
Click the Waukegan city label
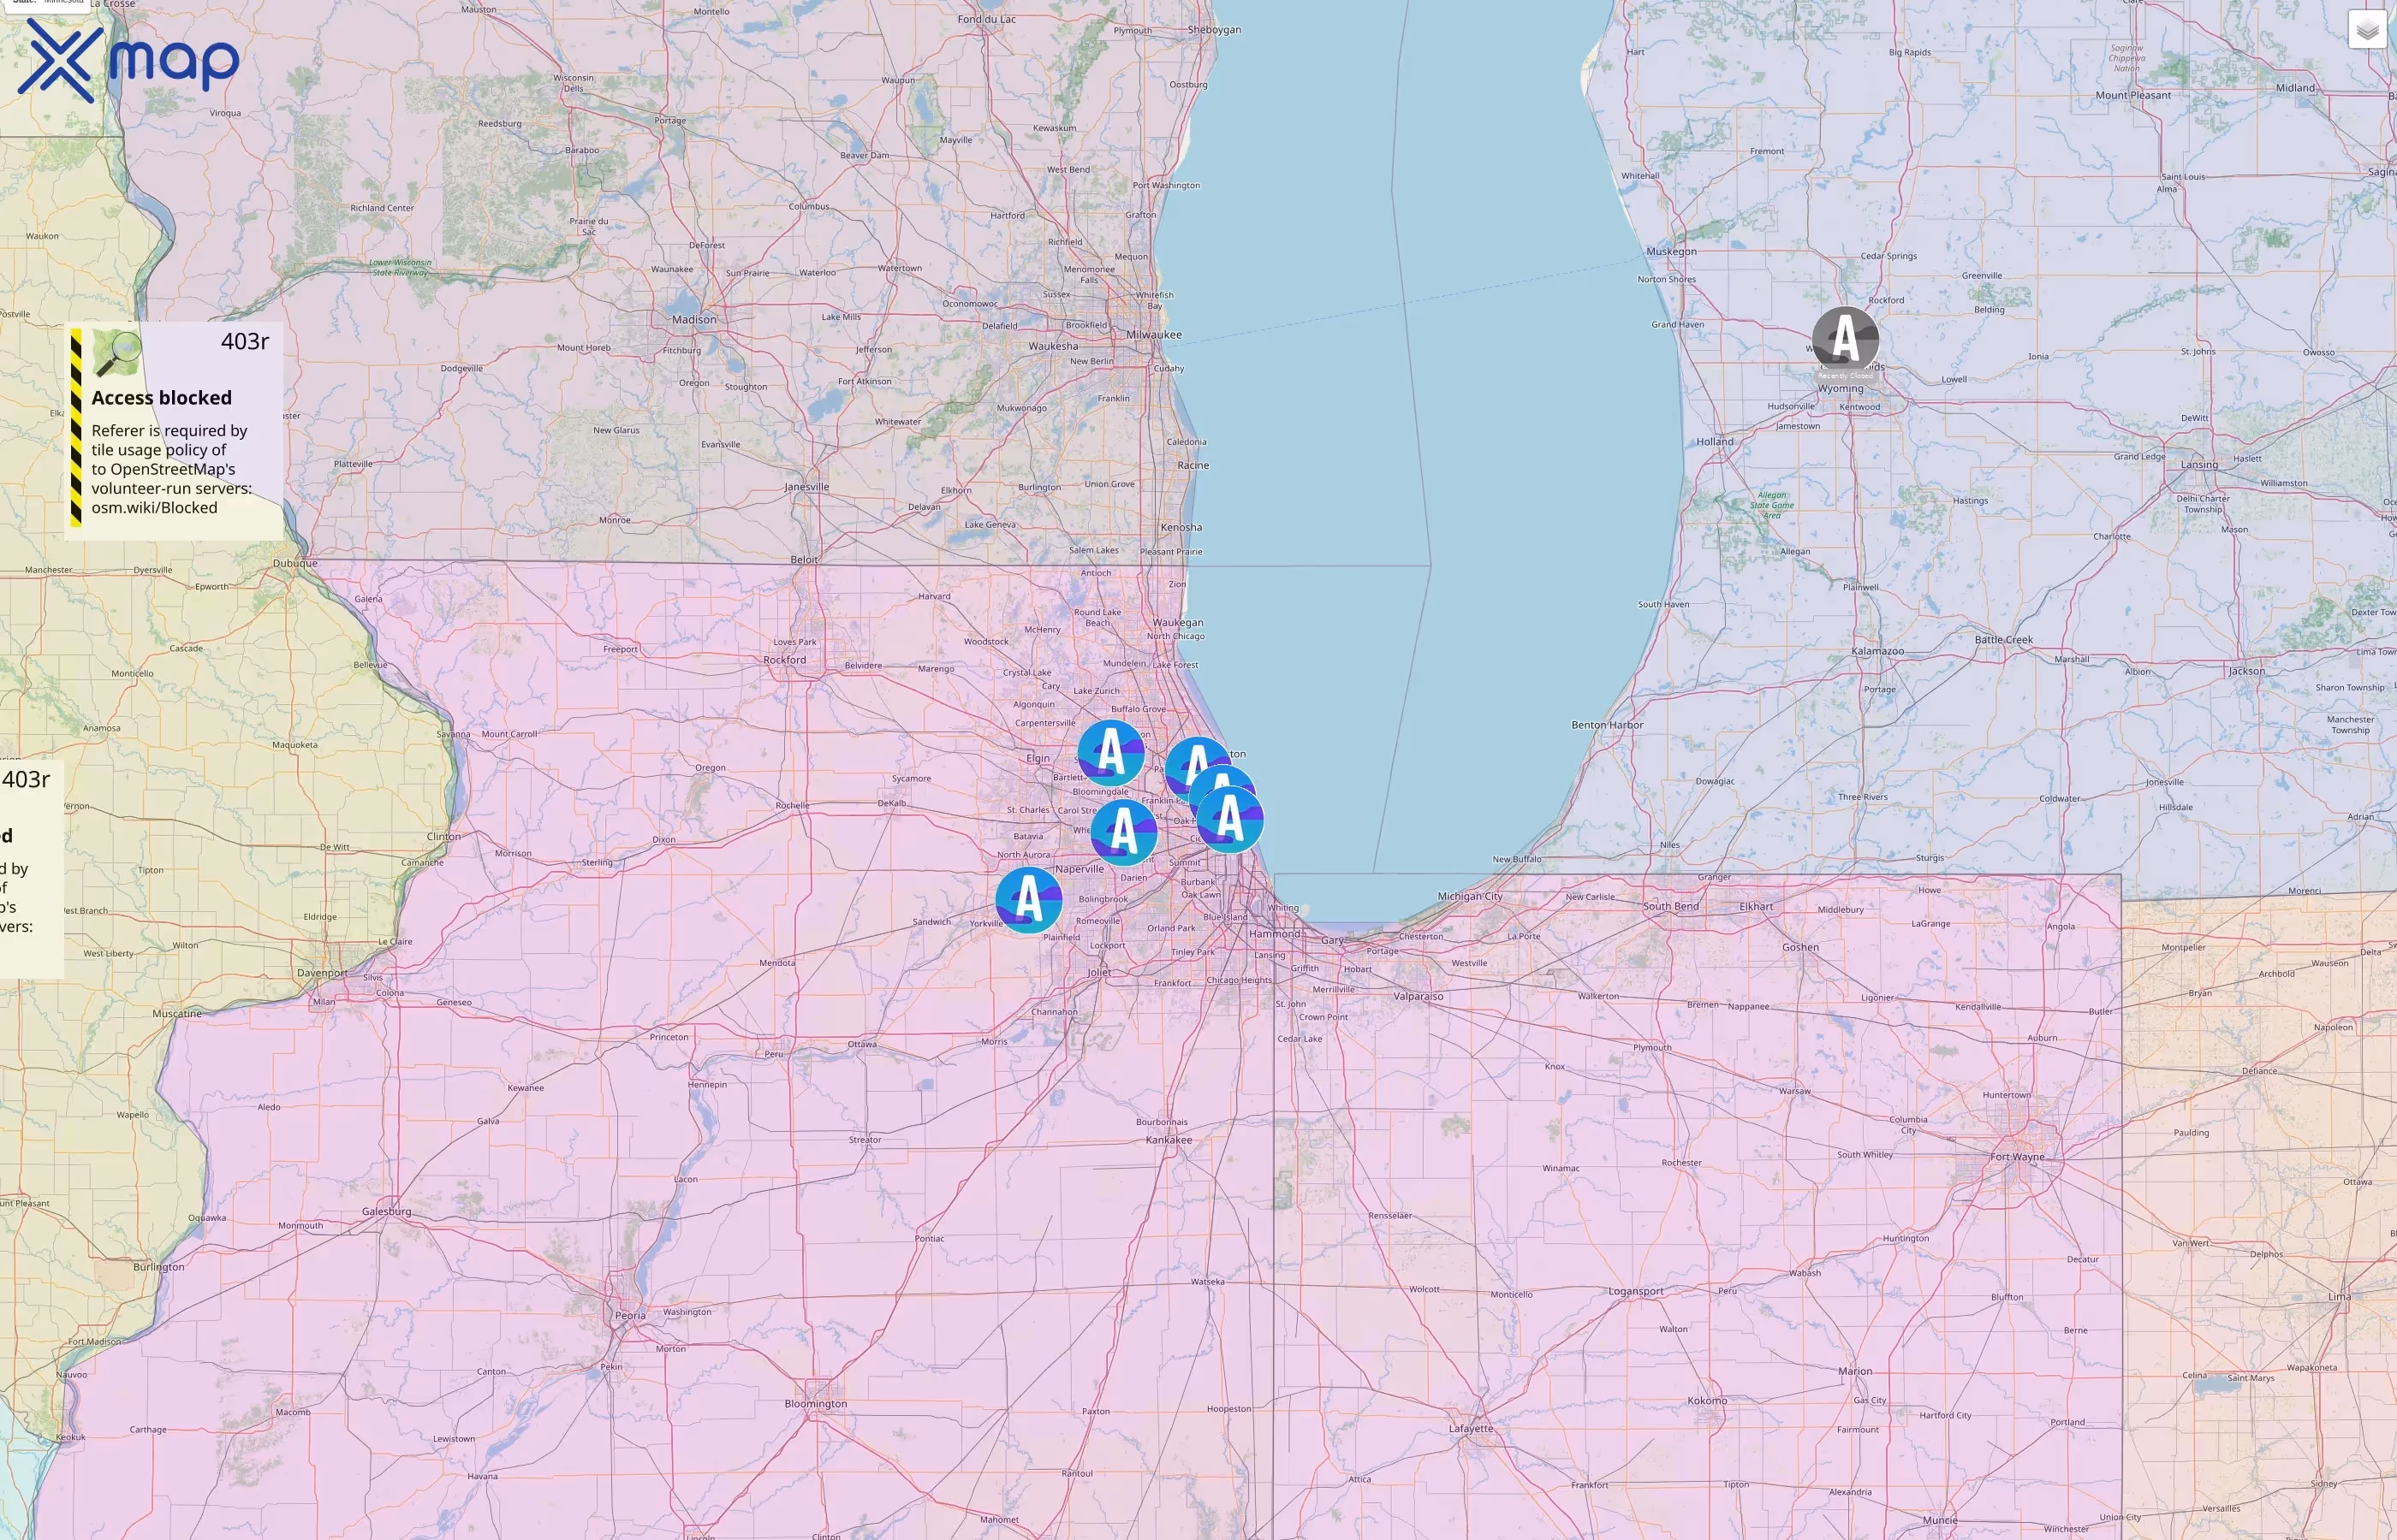[x=1177, y=622]
